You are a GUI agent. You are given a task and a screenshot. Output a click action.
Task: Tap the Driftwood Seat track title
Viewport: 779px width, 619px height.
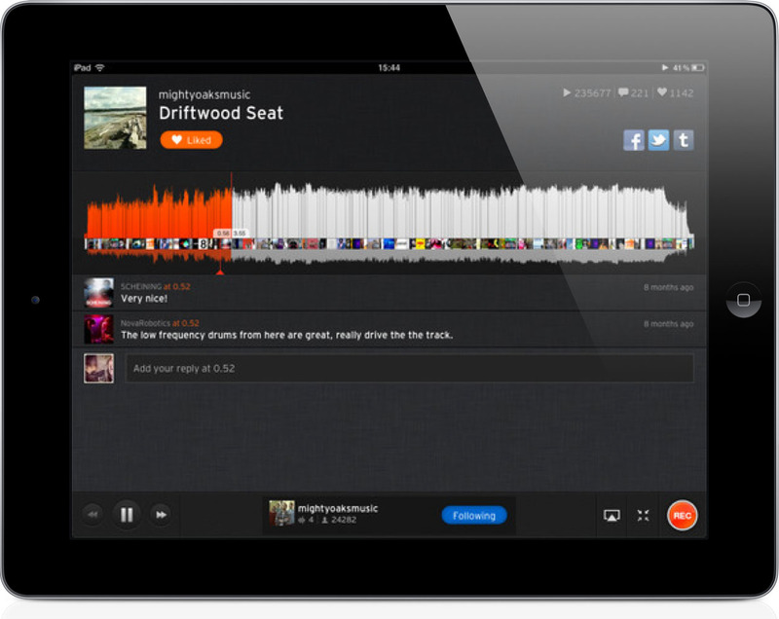coord(221,113)
